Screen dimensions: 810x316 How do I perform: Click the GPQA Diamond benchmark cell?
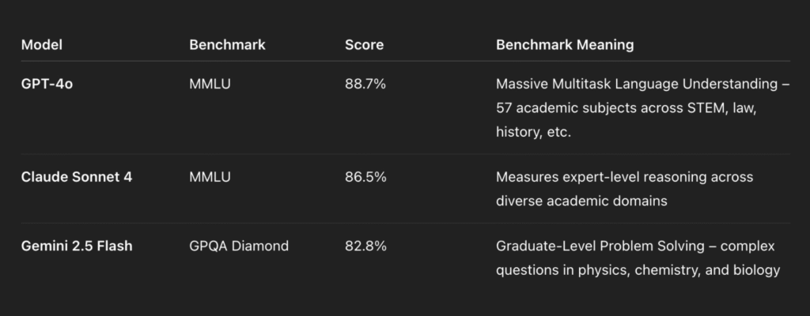pos(239,246)
